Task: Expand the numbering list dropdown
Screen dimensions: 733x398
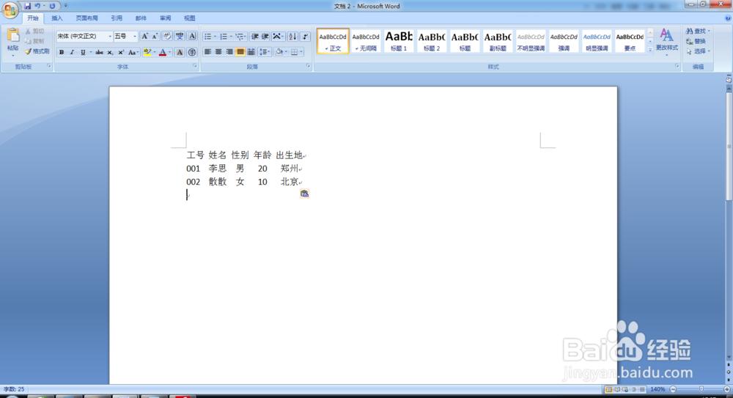Action: point(231,37)
